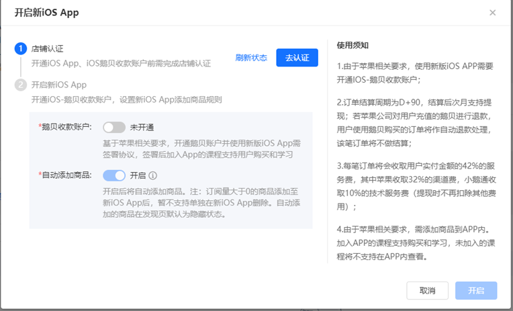This screenshot has width=513, height=311.
Task: Click notice item 4 about 添加商品到APP内
Action: [416, 242]
